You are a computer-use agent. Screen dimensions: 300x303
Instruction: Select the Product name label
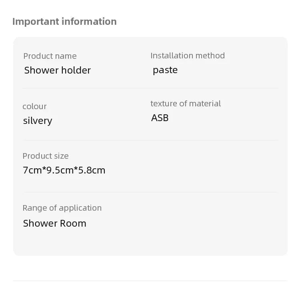[x=50, y=56]
